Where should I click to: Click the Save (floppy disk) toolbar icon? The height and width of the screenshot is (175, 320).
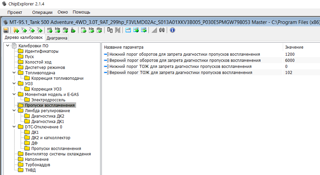[x=6, y=30]
